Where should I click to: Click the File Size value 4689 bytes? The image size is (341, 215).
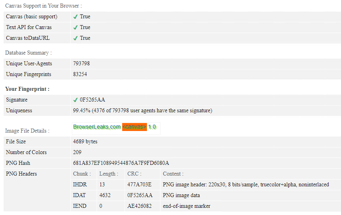[85, 141]
